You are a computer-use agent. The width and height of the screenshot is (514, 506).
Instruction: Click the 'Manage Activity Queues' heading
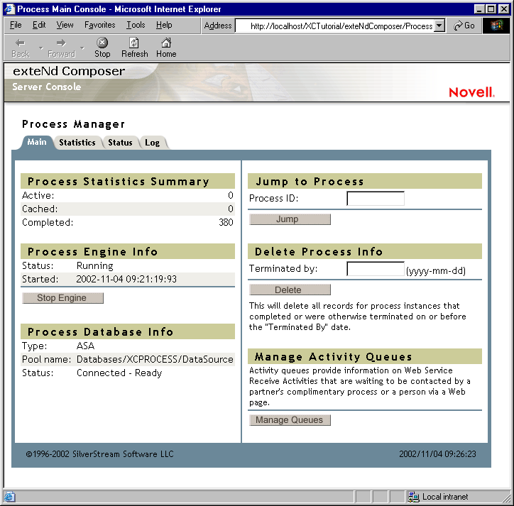coord(334,357)
